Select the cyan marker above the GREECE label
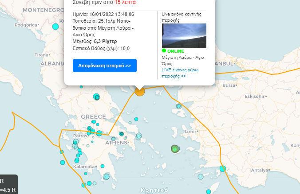This screenshot has width=300, height=194. tap(97, 97)
